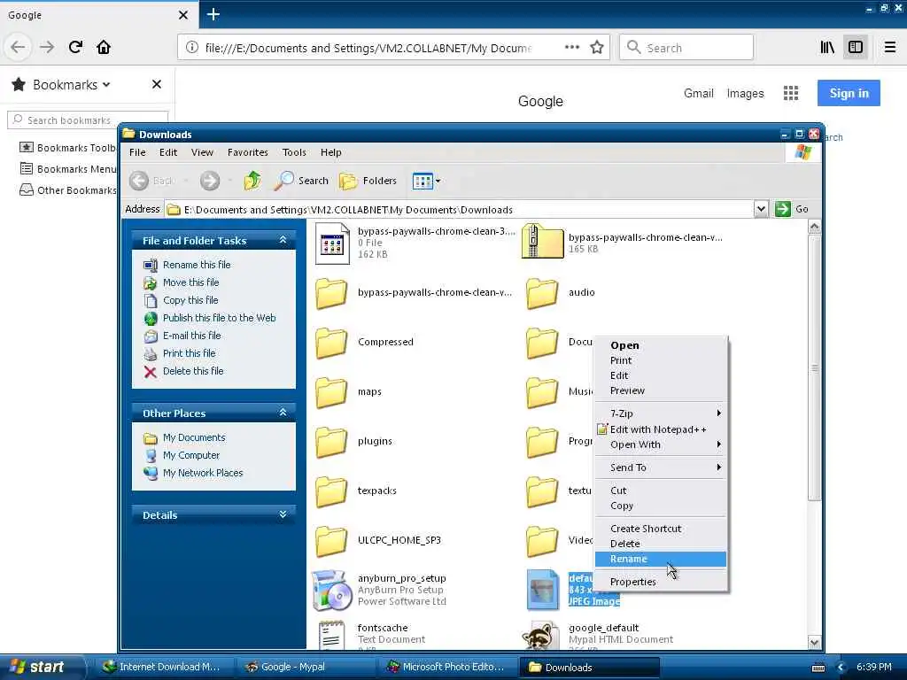Click the Up folder icon in Explorer
Screen dimensions: 907x680
pos(252,181)
